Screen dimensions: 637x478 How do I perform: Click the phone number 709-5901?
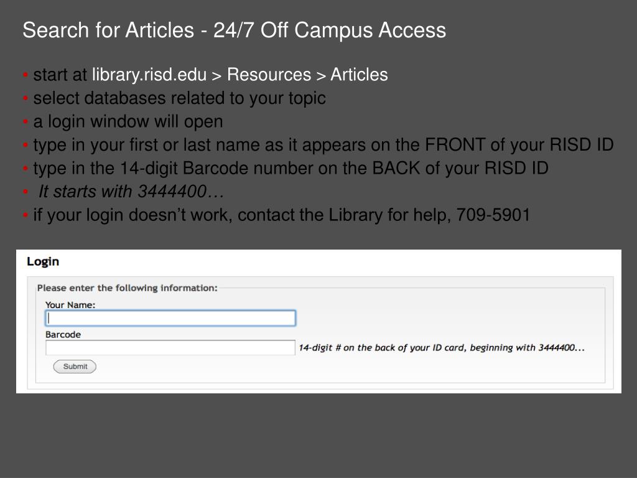[x=493, y=215]
